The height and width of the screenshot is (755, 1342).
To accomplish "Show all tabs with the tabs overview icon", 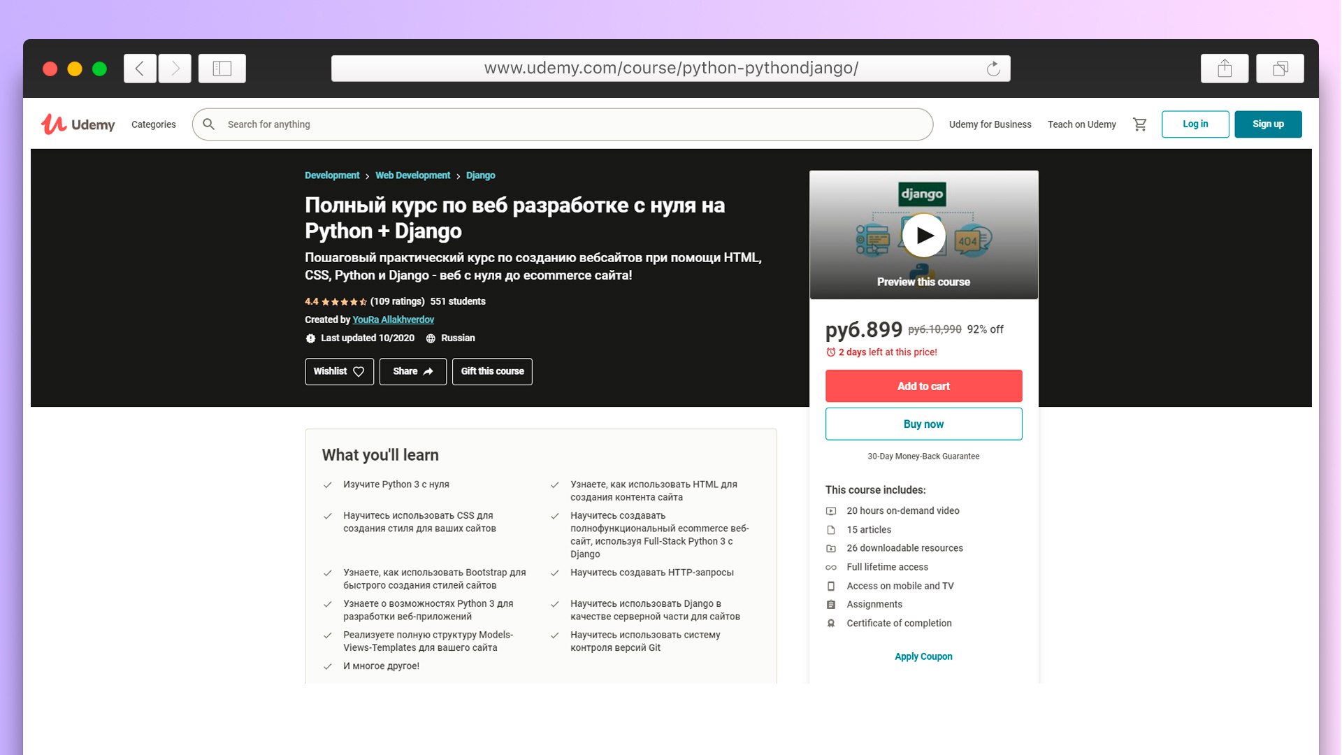I will pyautogui.click(x=1280, y=69).
